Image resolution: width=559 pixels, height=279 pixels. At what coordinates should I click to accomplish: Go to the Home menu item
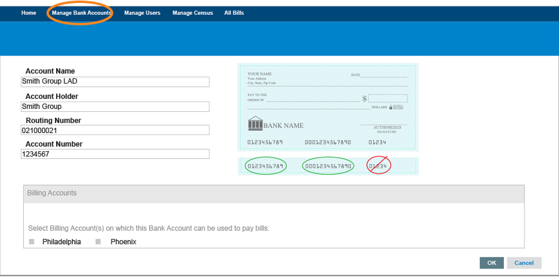coord(29,13)
